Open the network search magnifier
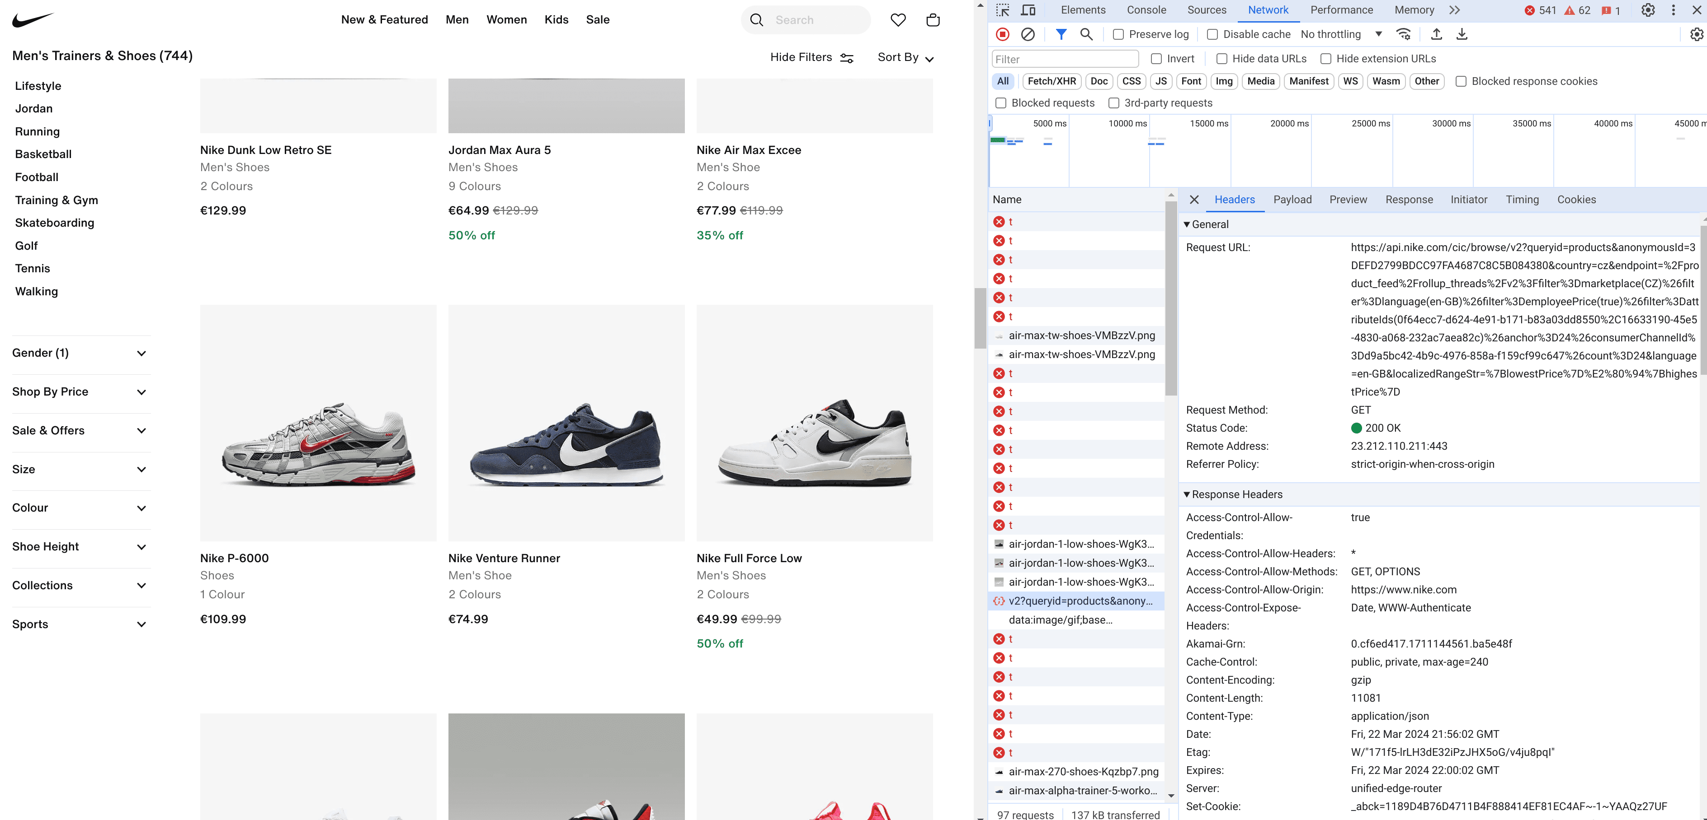Screen dimensions: 1707x820 coord(1086,34)
